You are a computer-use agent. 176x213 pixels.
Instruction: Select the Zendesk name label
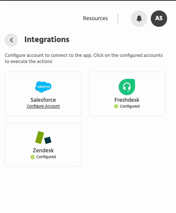point(43,151)
